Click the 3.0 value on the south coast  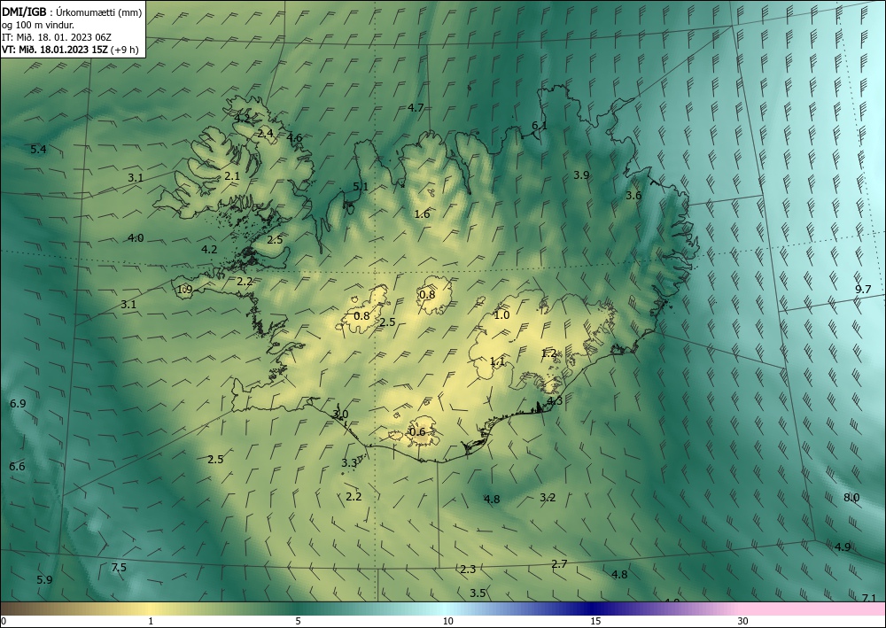coord(340,414)
